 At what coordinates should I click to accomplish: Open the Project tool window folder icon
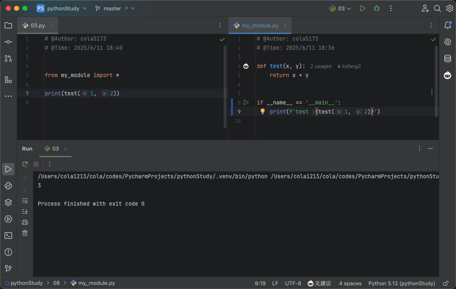[x=8, y=25]
